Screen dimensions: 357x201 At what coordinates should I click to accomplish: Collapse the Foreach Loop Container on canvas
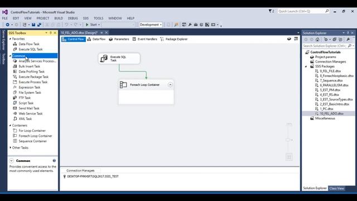coord(170,85)
